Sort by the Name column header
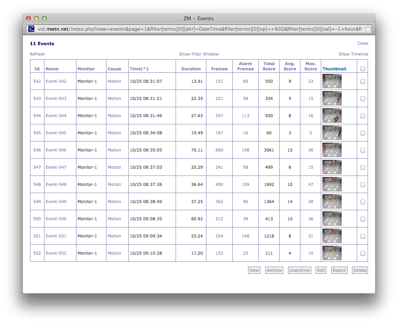Viewport: 398px width, 325px height. 52,69
